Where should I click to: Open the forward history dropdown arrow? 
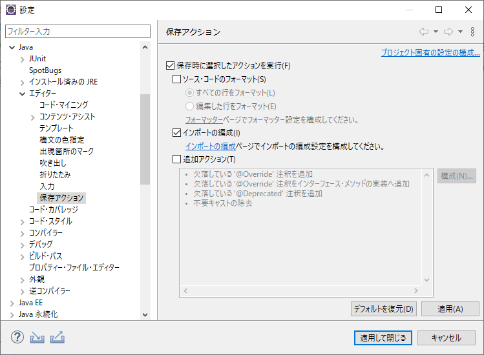coord(460,32)
